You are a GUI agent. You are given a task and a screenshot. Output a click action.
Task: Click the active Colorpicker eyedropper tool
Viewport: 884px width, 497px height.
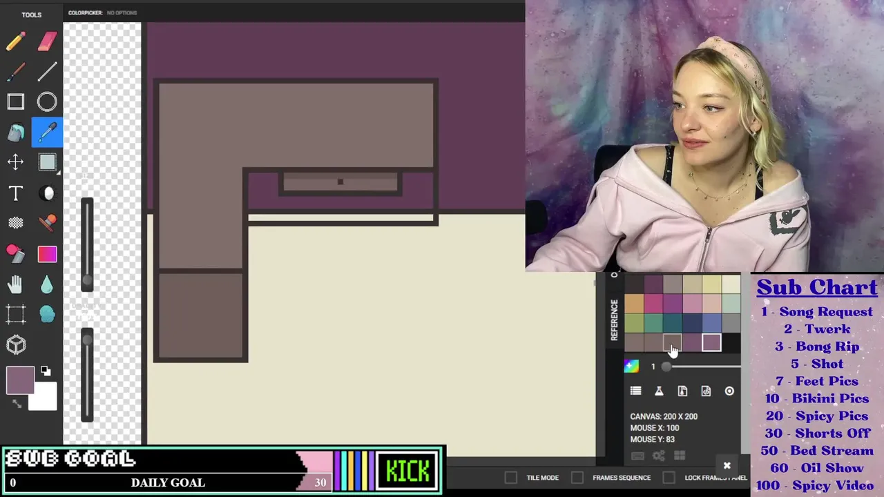tap(47, 132)
